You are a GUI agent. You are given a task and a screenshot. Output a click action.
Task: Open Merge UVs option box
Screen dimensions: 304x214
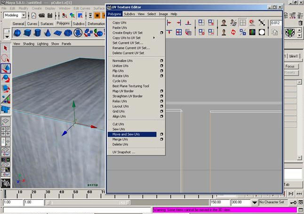[161, 139]
